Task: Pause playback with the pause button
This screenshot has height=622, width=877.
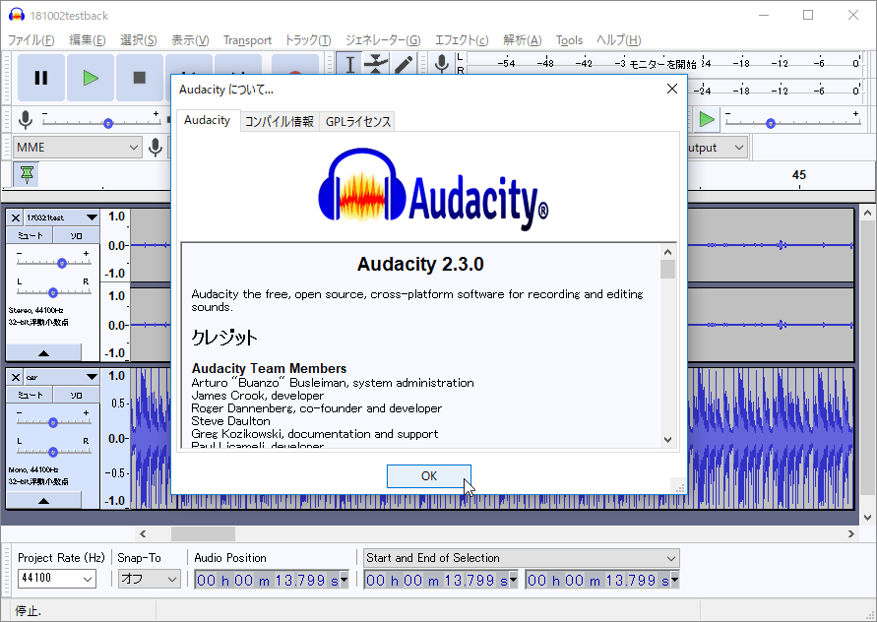Action: click(x=40, y=77)
